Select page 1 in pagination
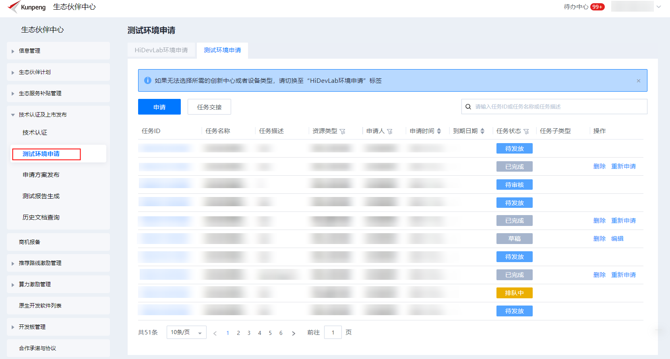Viewport: 670px width, 359px height. coord(228,333)
